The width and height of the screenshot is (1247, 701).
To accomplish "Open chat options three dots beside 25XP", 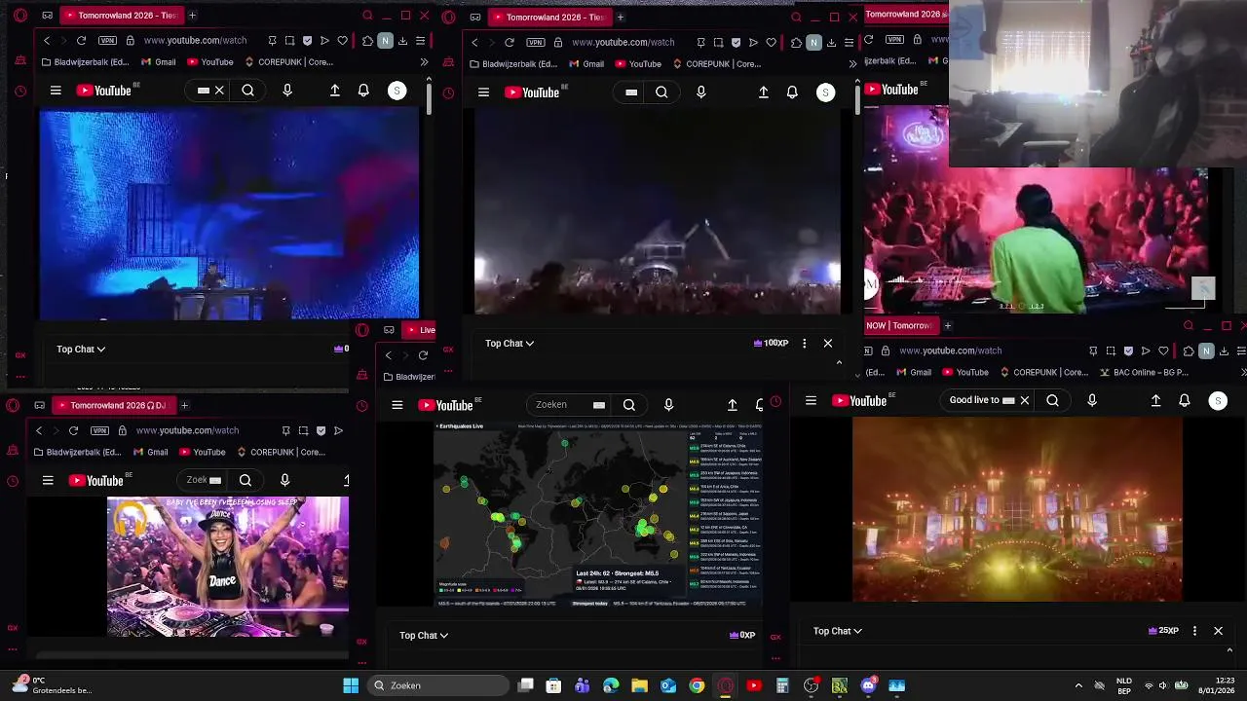I will tap(1194, 631).
